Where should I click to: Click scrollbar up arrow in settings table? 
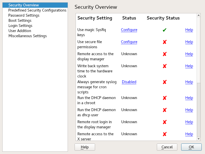tap(199, 15)
